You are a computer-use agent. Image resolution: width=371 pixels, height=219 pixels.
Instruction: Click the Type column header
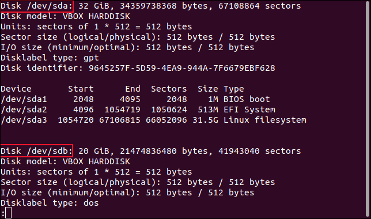click(x=234, y=89)
